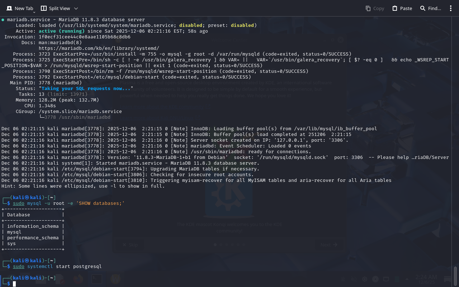The height and width of the screenshot is (287, 459).
Task: Click 'Taking your SQL requests now...' status
Action: pyautogui.click(x=86, y=88)
